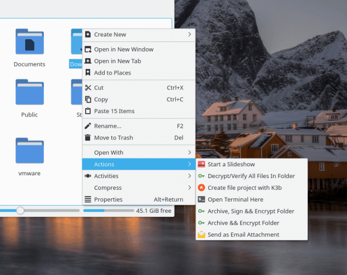Click the clipboard Paste icon
347x275 pixels.
tap(88, 111)
